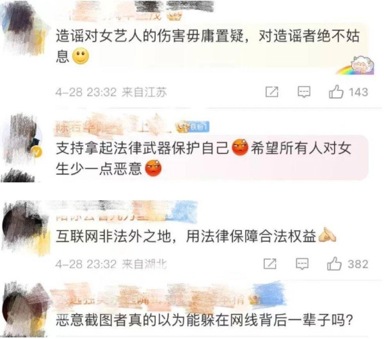Viewport: 384px width, 339px height.
Task: Open avatar of 互联网非法外之地 commenter
Action: (x=24, y=227)
